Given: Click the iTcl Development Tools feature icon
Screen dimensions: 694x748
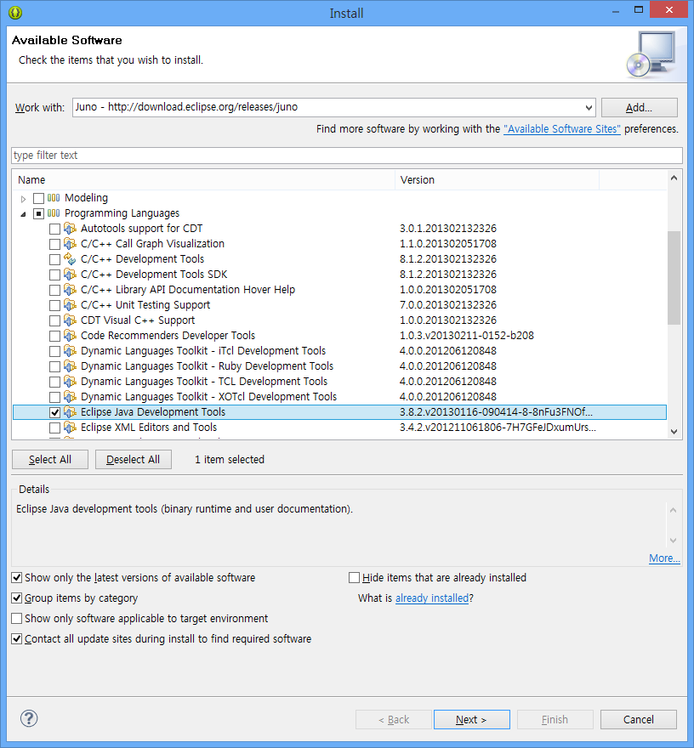Looking at the screenshot, I should click(x=70, y=350).
